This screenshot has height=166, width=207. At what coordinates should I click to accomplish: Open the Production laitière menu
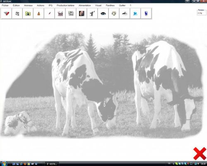(x=65, y=5)
